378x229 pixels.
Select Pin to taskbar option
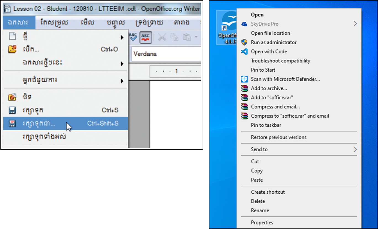click(x=266, y=125)
